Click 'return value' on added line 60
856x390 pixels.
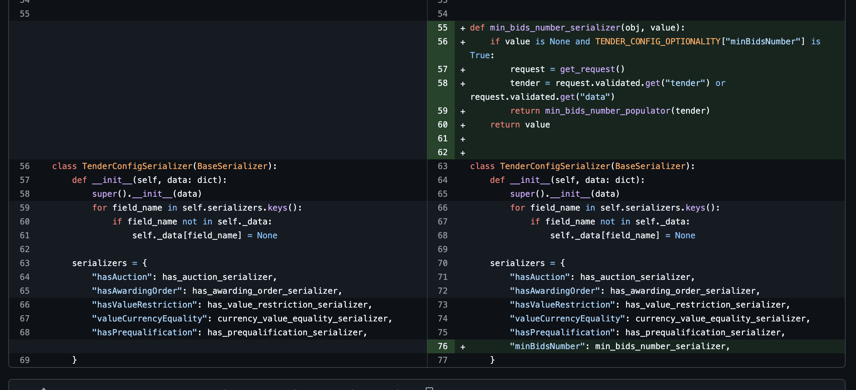520,125
